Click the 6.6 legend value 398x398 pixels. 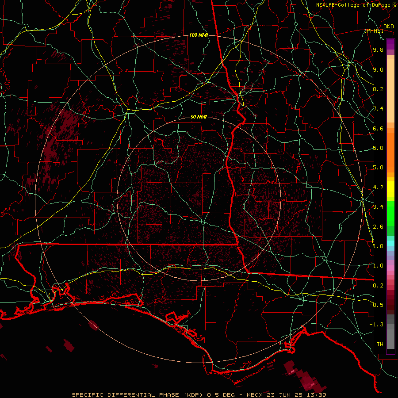(378, 128)
